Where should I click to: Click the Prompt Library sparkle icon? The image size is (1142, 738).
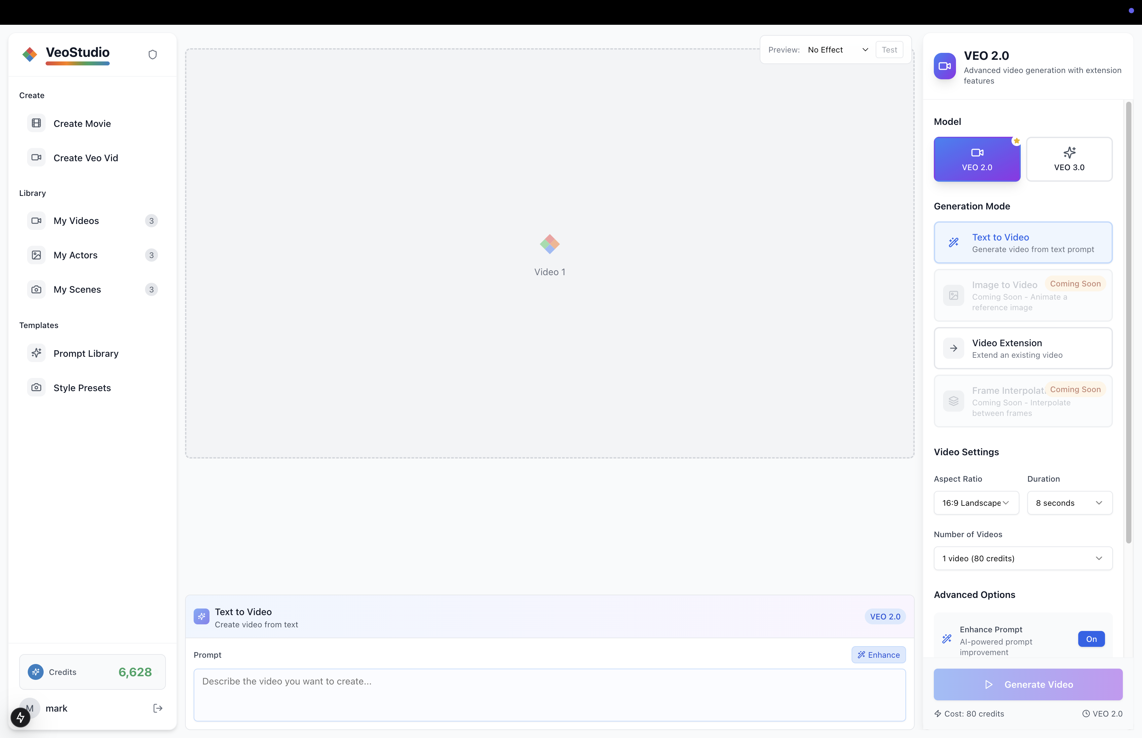pyautogui.click(x=36, y=353)
